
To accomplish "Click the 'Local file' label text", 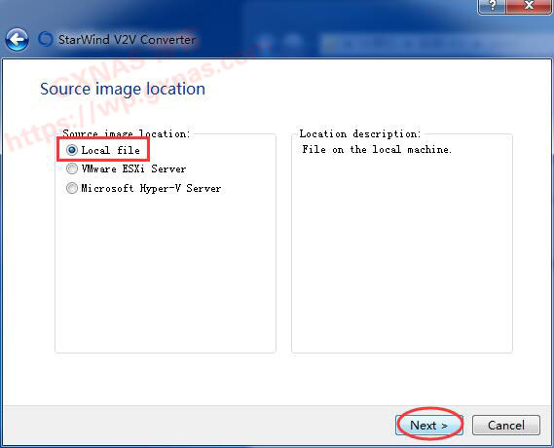I will pos(111,150).
